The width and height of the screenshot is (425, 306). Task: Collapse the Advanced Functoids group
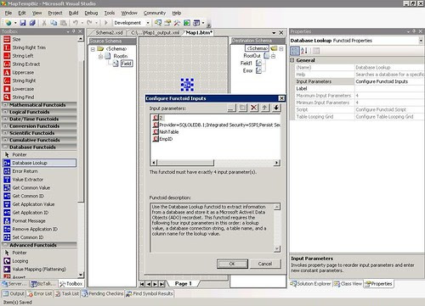point(5,245)
